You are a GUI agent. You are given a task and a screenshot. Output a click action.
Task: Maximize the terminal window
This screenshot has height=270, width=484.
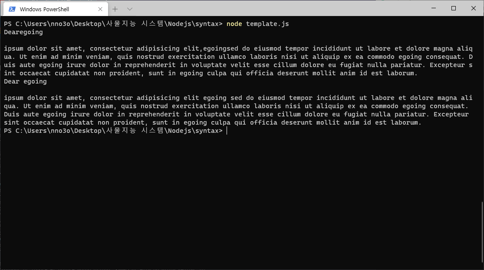click(x=454, y=8)
